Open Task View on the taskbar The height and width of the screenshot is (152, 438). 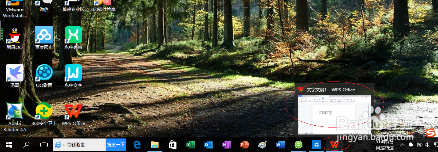pyautogui.click(x=44, y=145)
